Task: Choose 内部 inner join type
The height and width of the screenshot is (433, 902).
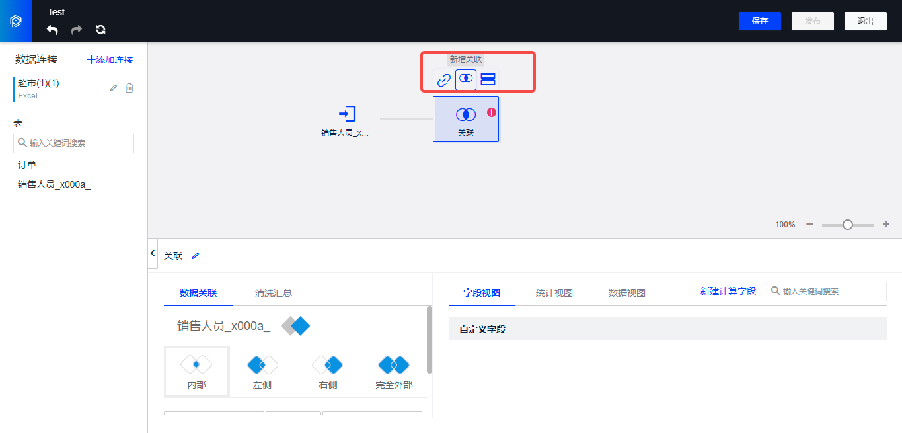Action: point(196,372)
